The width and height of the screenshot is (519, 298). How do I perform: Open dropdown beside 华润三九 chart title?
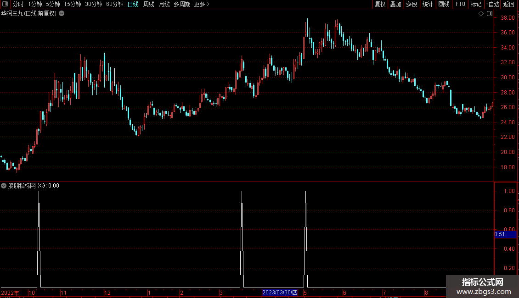(x=62, y=14)
